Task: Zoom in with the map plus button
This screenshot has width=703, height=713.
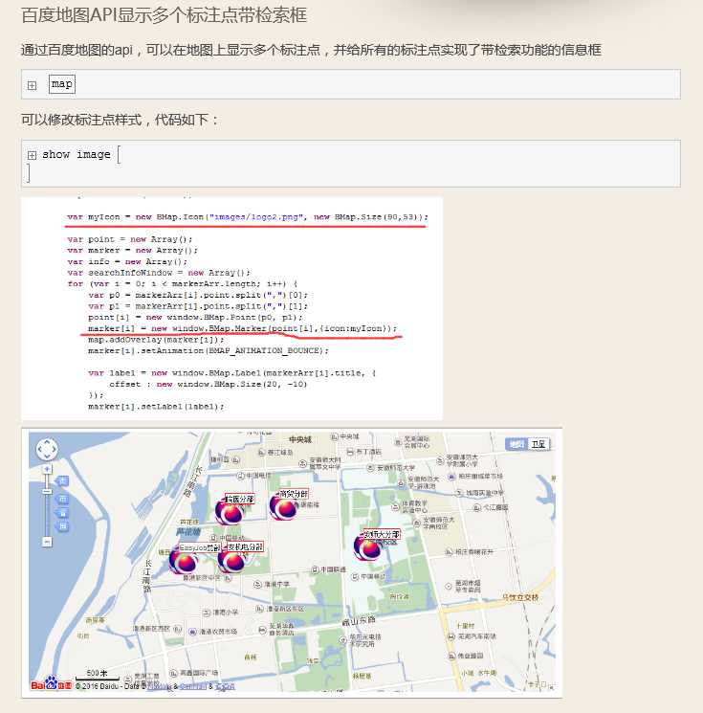Action: coord(47,469)
